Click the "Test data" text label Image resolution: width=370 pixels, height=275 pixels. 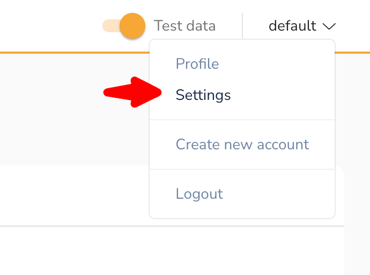pos(184,26)
